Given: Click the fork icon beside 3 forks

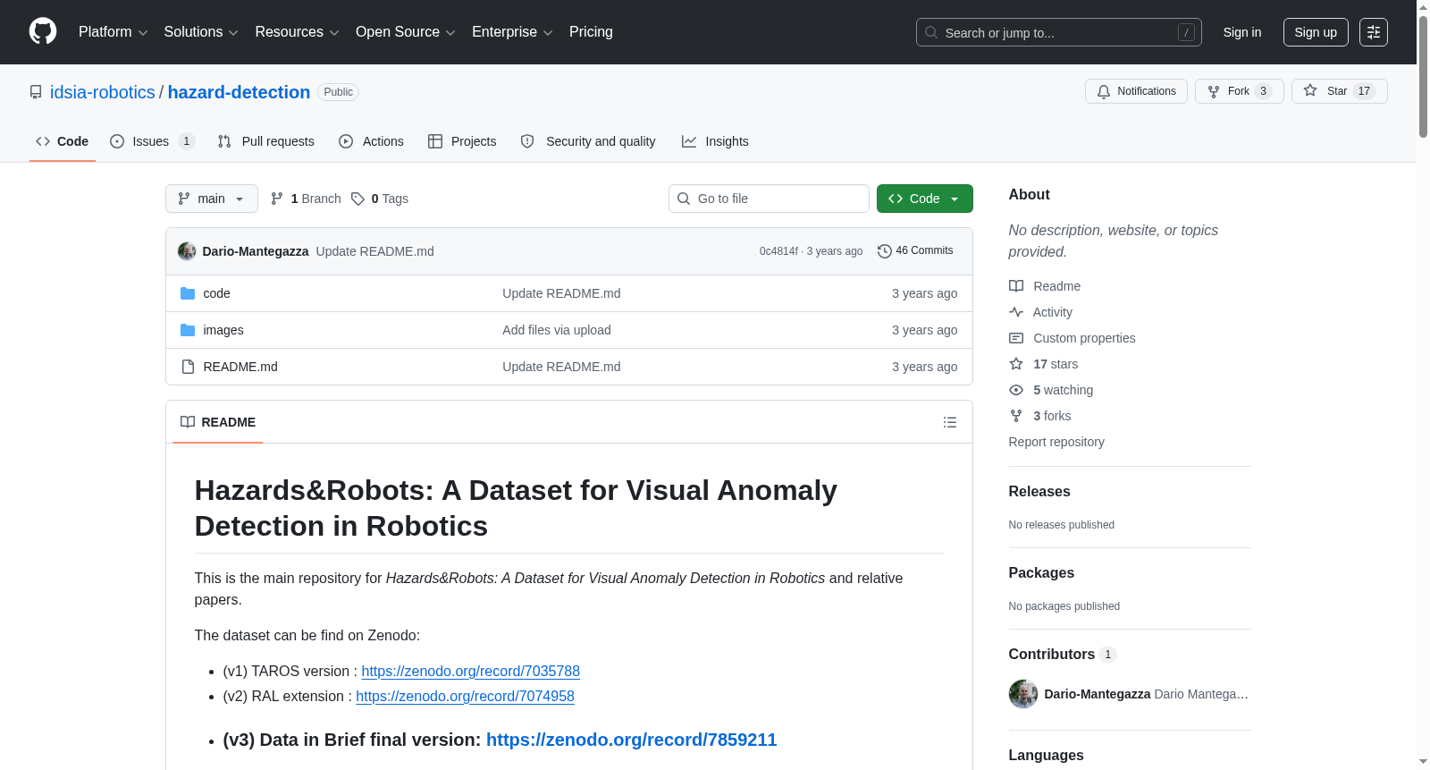Looking at the screenshot, I should 1016,416.
